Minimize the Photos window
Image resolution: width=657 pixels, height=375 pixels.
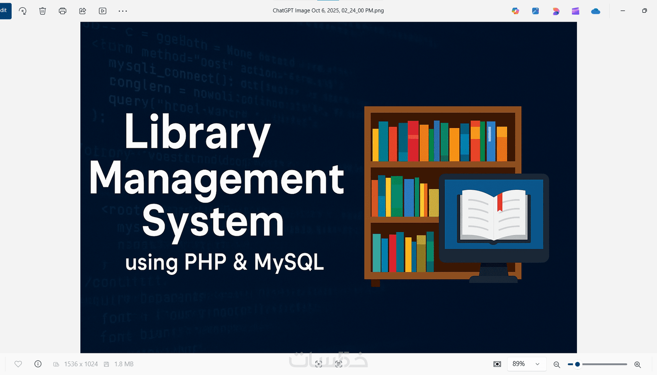623,11
